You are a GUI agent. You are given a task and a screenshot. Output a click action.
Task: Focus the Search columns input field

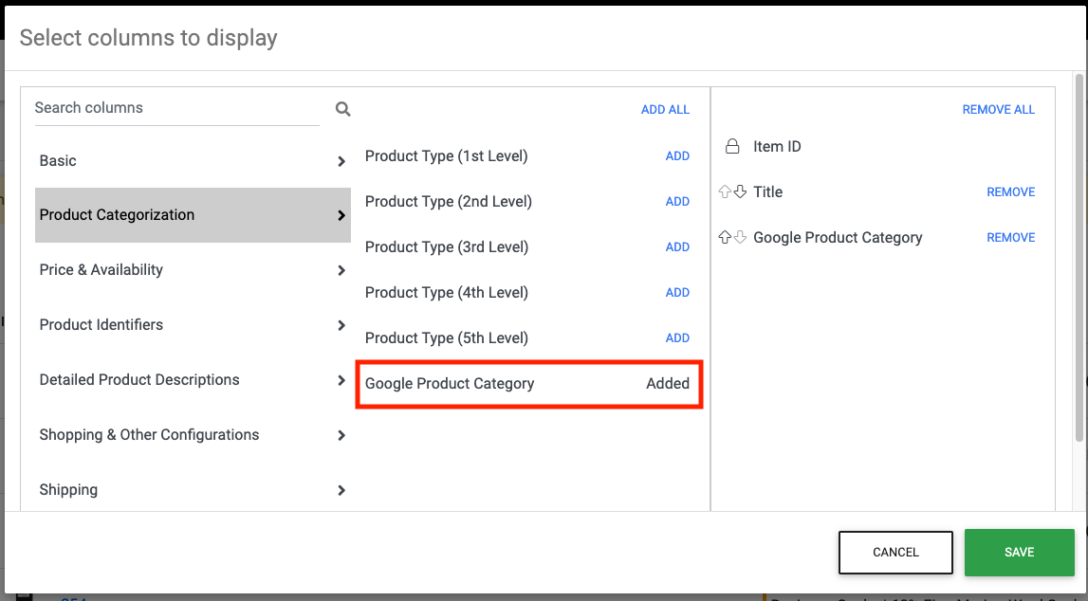pyautogui.click(x=176, y=108)
